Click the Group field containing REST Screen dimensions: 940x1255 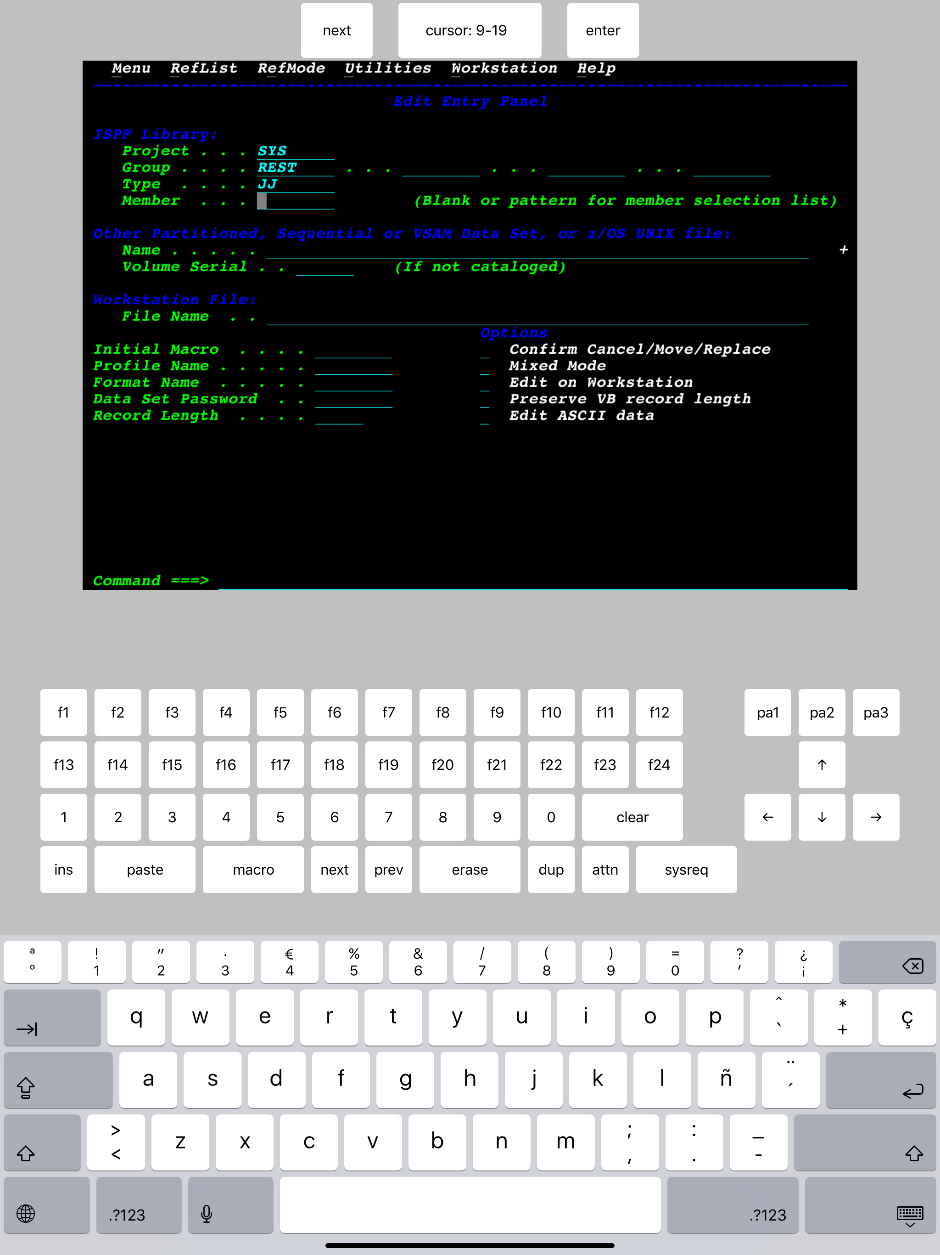296,168
